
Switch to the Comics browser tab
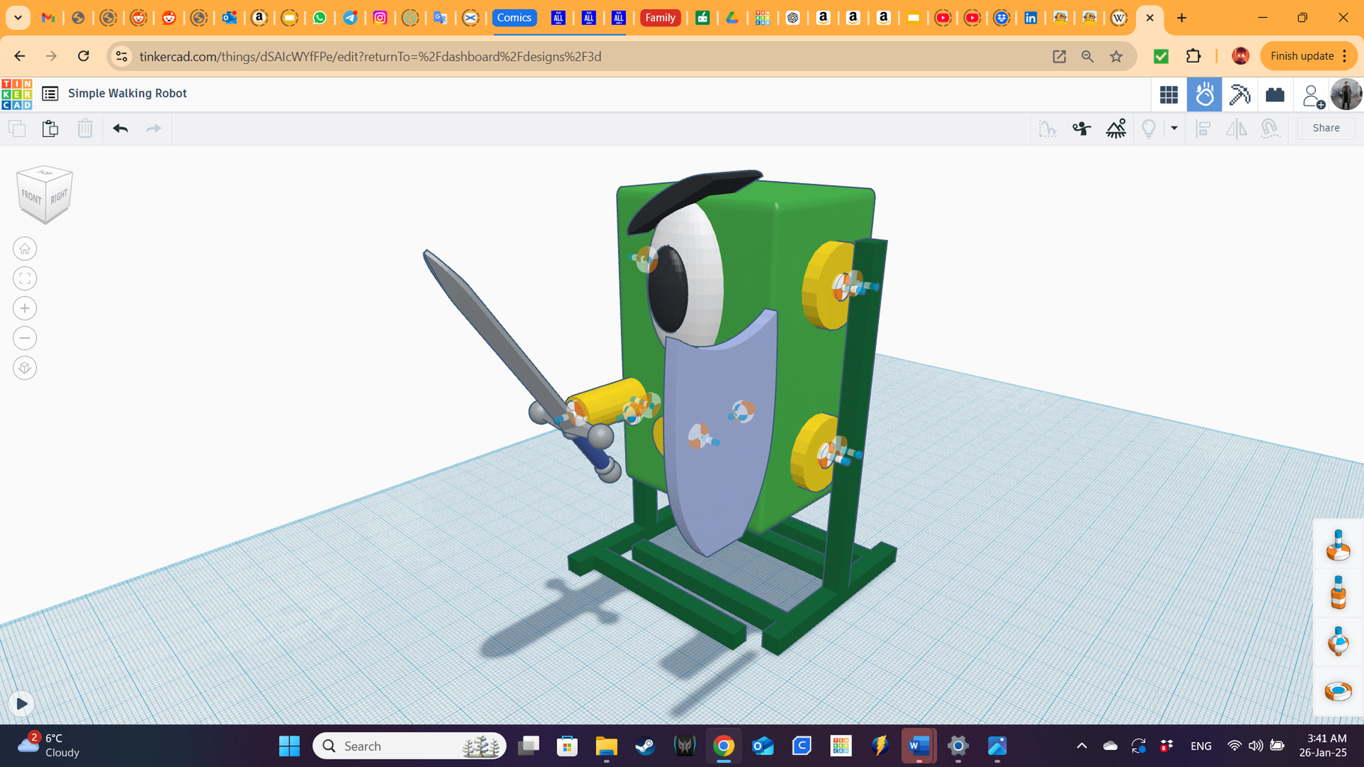pos(514,17)
